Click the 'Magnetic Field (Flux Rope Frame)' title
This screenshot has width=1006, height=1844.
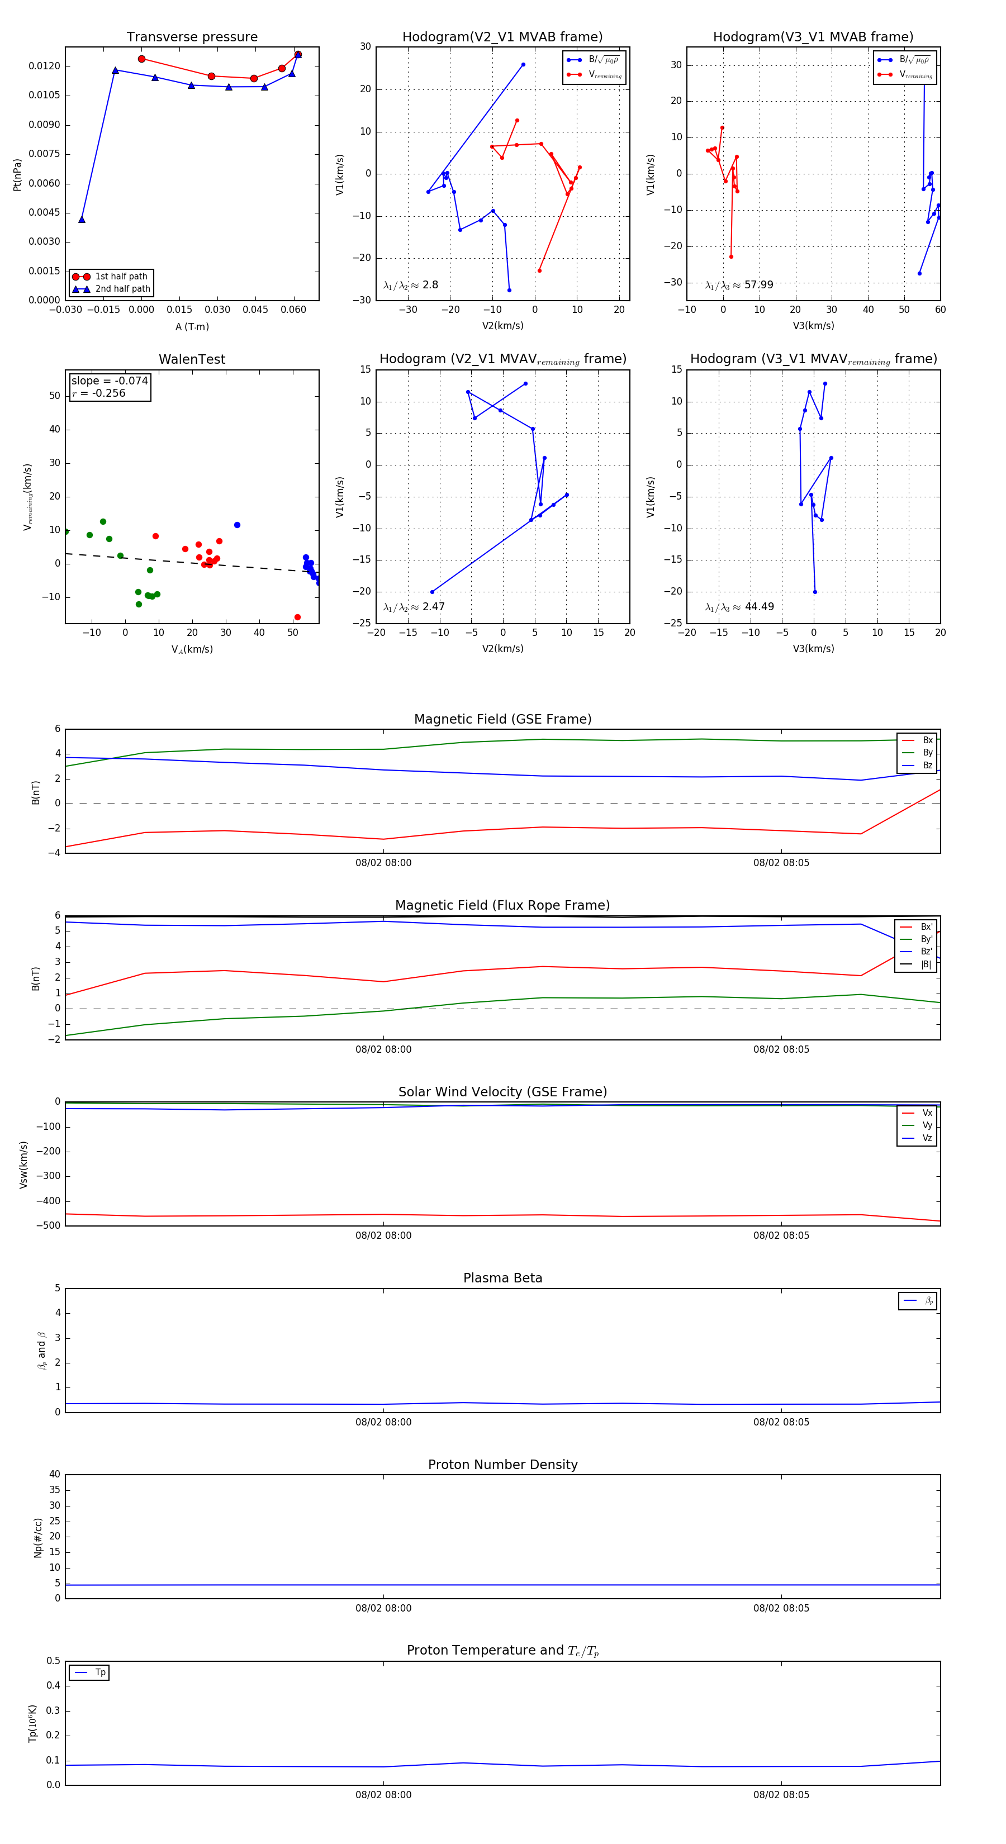(x=502, y=906)
